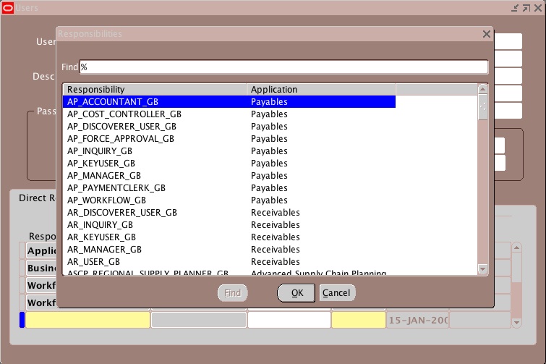Image resolution: width=546 pixels, height=364 pixels.
Task: Choose AR_MANAGER_GB entry
Action: (x=229, y=250)
